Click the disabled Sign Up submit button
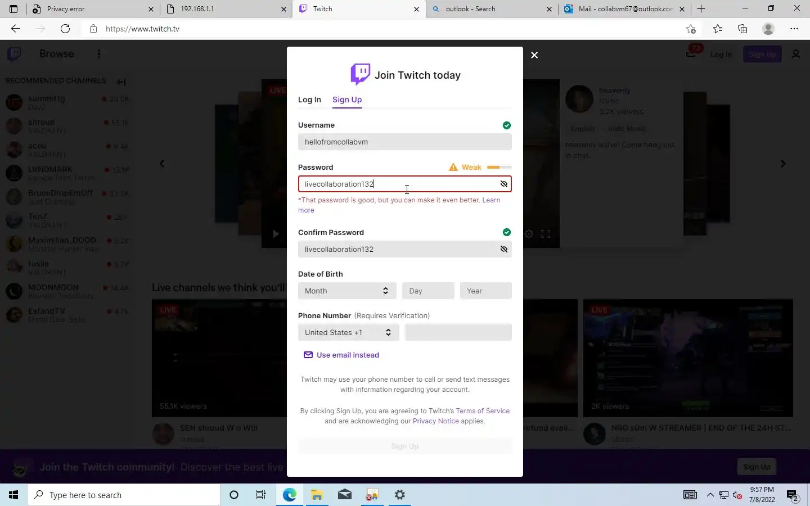This screenshot has width=810, height=506. [x=405, y=446]
